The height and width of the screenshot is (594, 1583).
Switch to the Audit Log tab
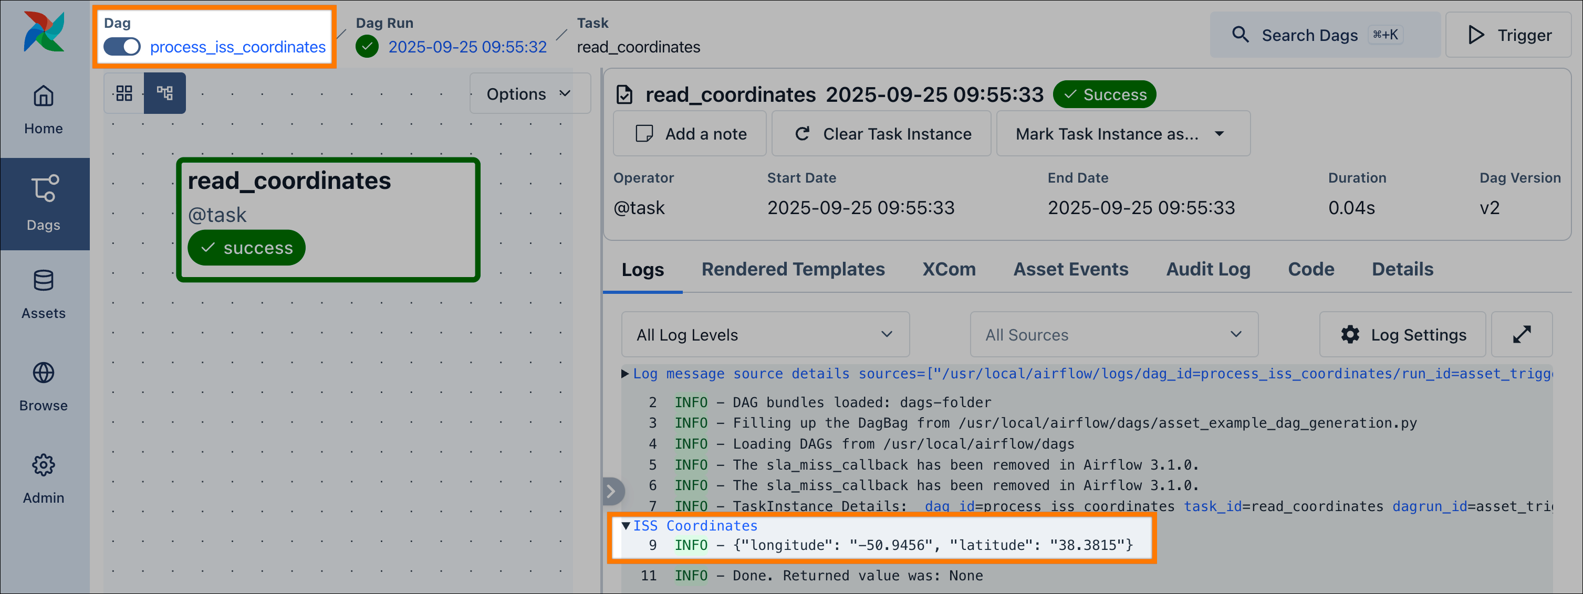(1207, 269)
